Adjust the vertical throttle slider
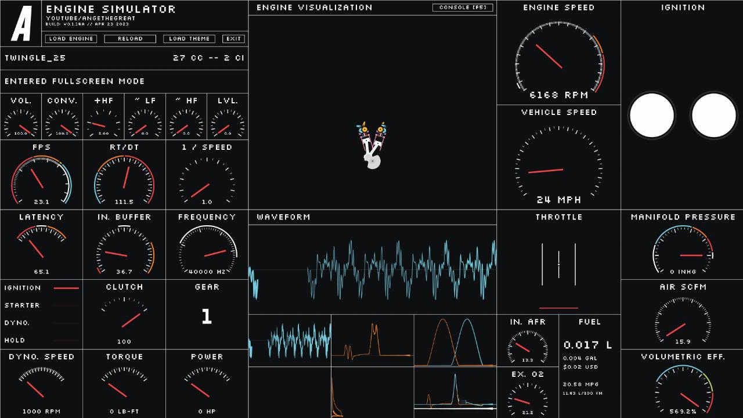The image size is (743, 418). 558,264
